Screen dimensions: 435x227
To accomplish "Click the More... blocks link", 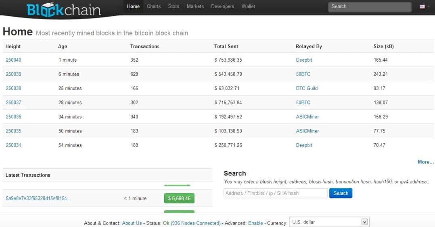I will (x=425, y=162).
